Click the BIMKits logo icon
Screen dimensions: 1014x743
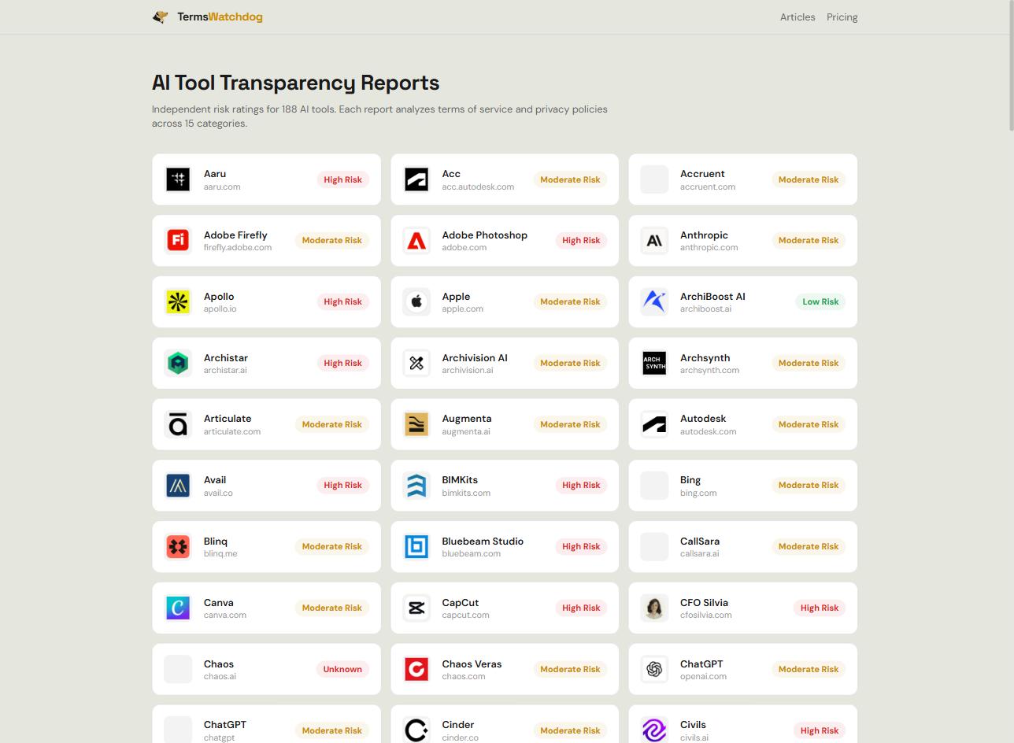pos(416,486)
